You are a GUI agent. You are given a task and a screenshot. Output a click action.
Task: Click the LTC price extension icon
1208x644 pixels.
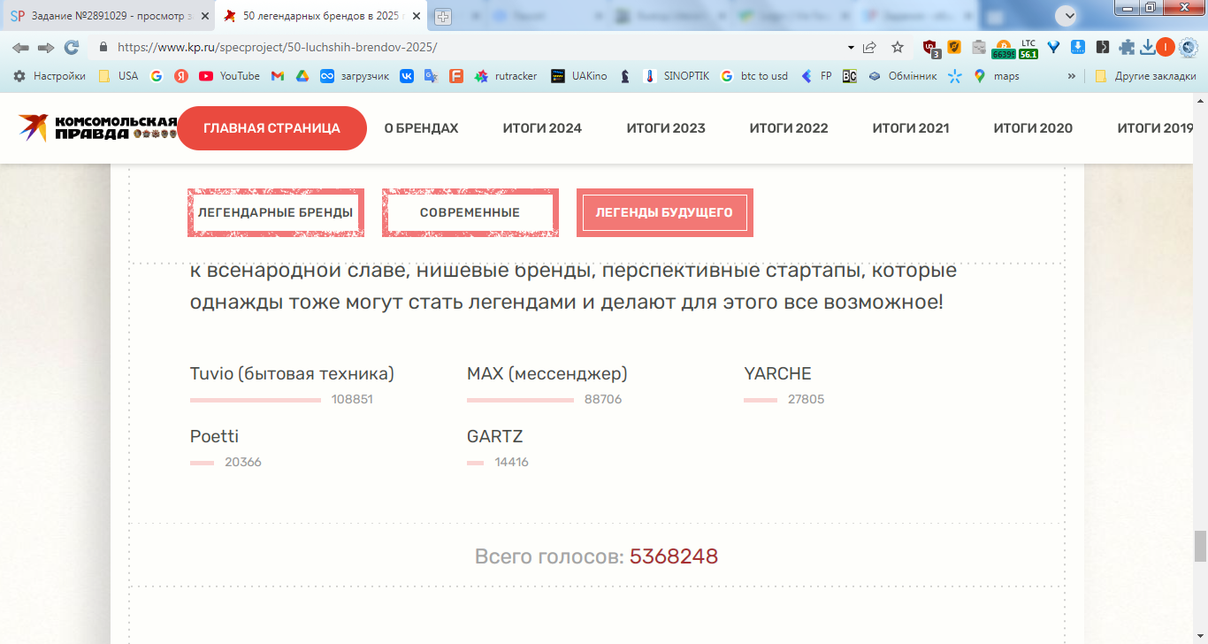1028,49
